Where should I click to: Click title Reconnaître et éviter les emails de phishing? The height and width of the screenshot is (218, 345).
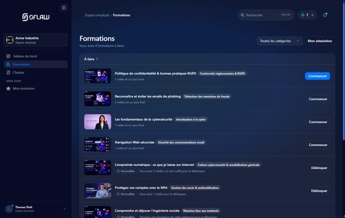pyautogui.click(x=147, y=97)
